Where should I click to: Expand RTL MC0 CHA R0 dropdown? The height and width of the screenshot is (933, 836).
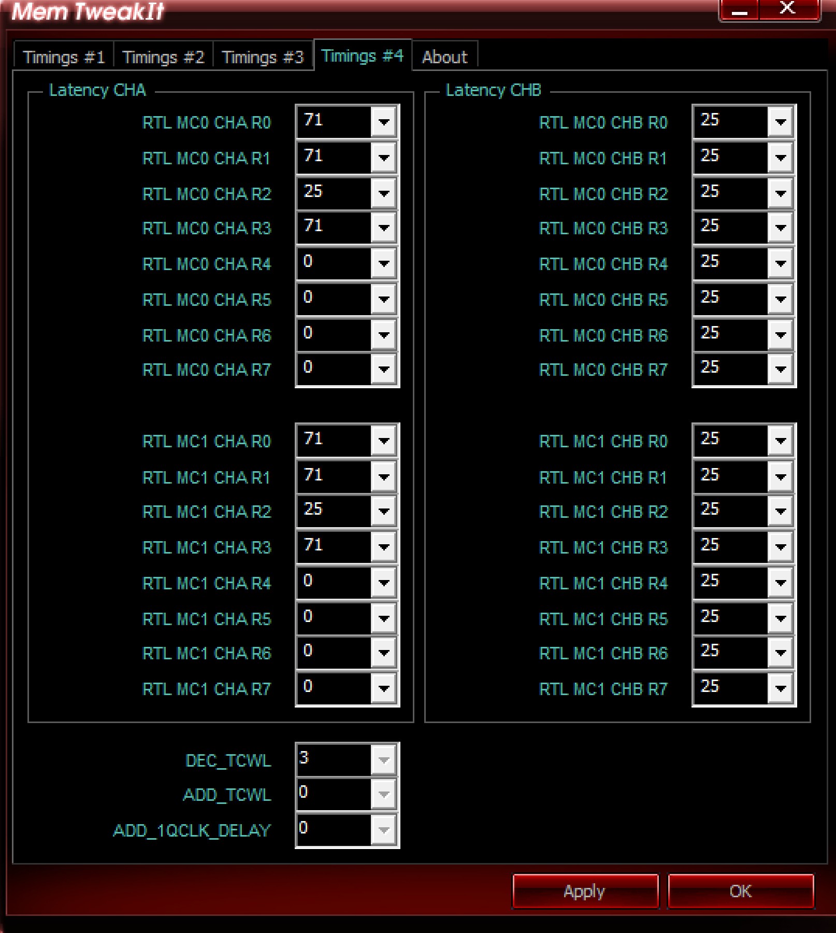pyautogui.click(x=383, y=122)
